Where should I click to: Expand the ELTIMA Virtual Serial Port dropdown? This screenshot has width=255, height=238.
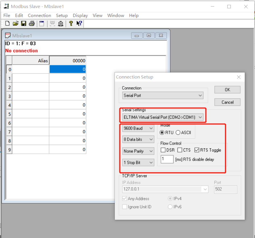pos(163,117)
